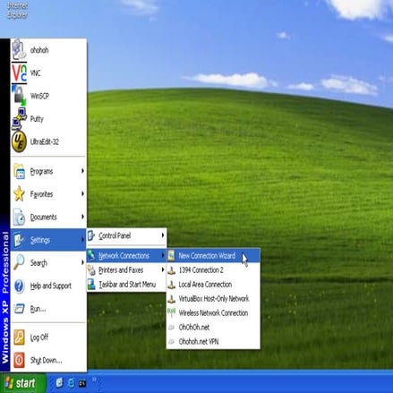The width and height of the screenshot is (393, 393).
Task: Show hidden Quick Launch items chevron
Action: (x=94, y=380)
